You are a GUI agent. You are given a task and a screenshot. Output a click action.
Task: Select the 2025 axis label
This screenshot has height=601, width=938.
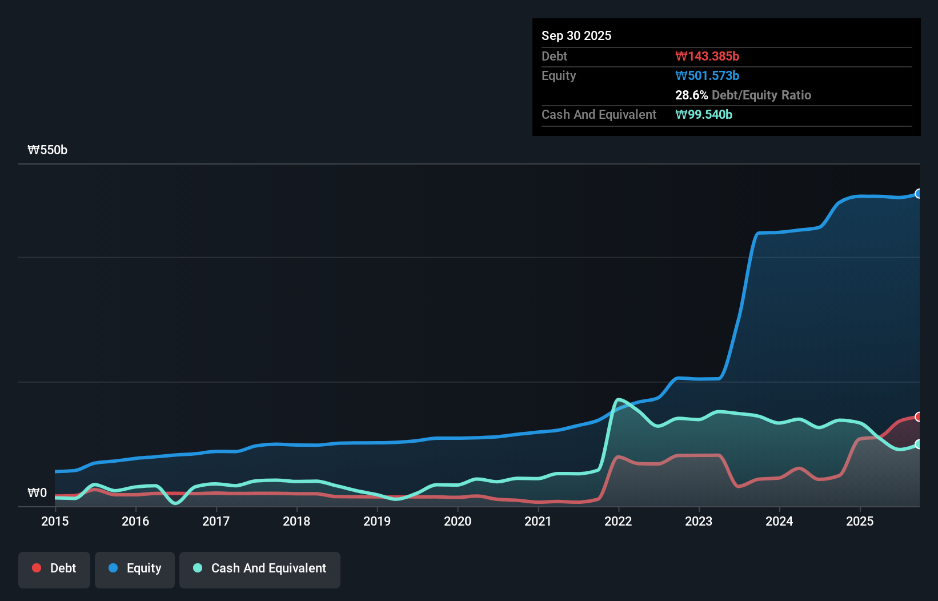(x=860, y=521)
